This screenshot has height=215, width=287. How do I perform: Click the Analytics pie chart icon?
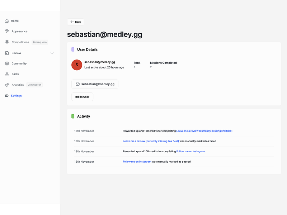[x=7, y=85]
